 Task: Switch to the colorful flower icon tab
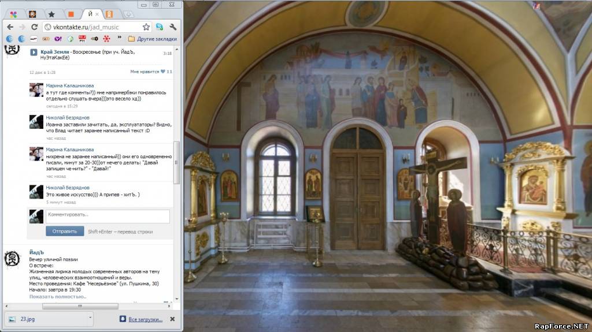(x=14, y=14)
